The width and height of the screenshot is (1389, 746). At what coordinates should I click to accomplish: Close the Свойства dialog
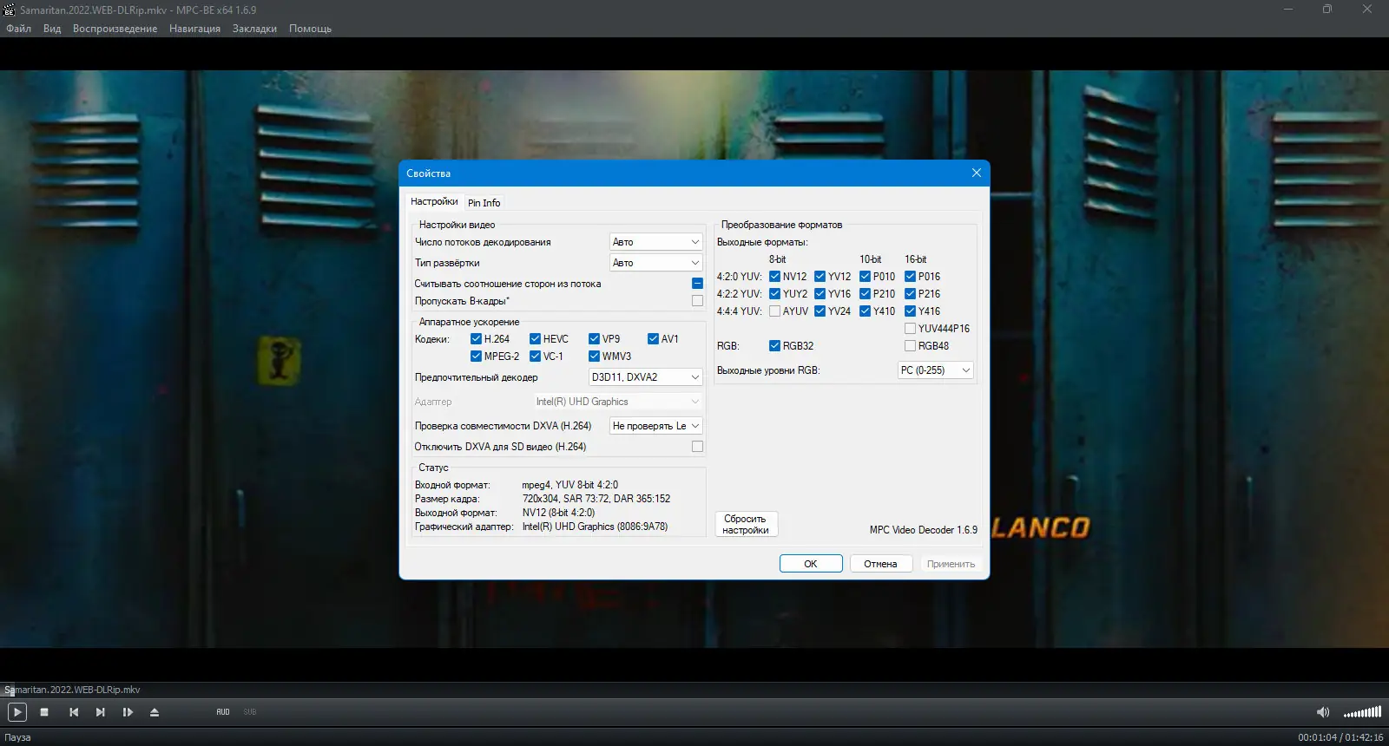[977, 173]
